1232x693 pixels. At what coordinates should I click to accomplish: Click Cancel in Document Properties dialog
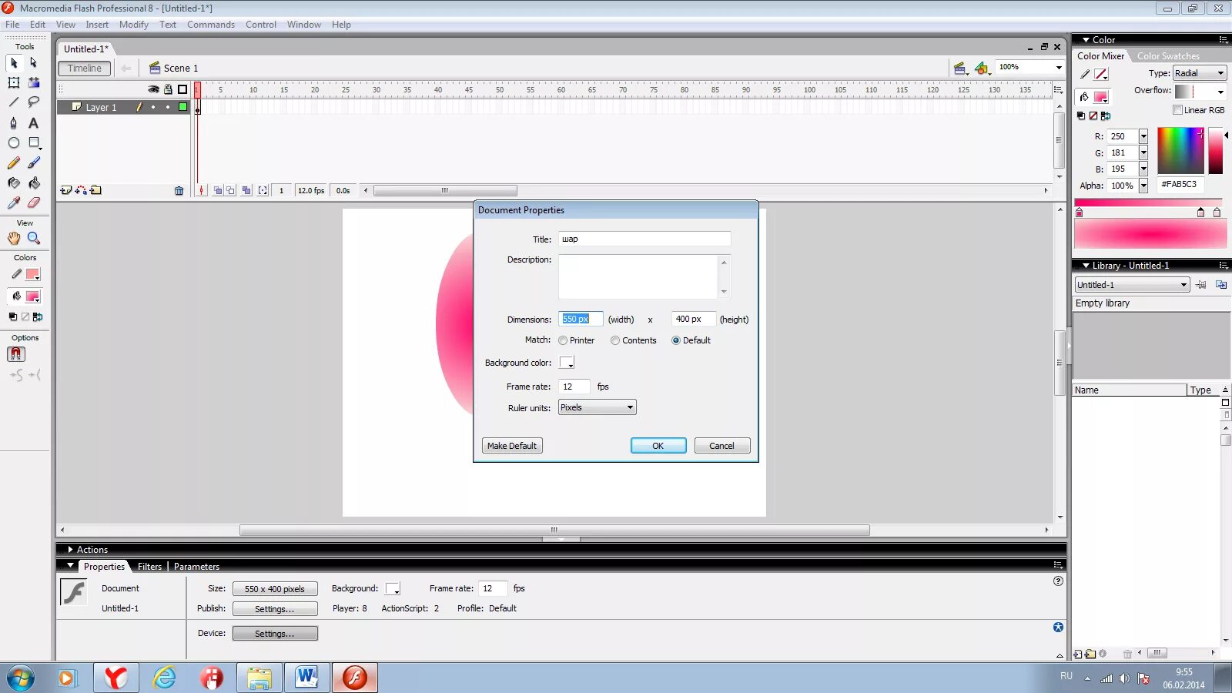click(x=722, y=446)
